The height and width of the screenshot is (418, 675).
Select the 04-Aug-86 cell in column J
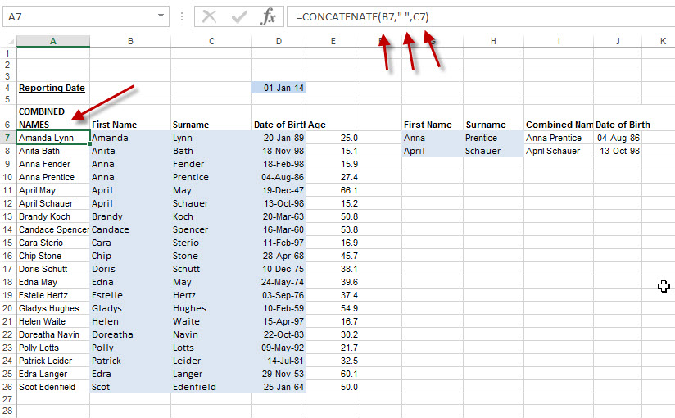pyautogui.click(x=618, y=138)
